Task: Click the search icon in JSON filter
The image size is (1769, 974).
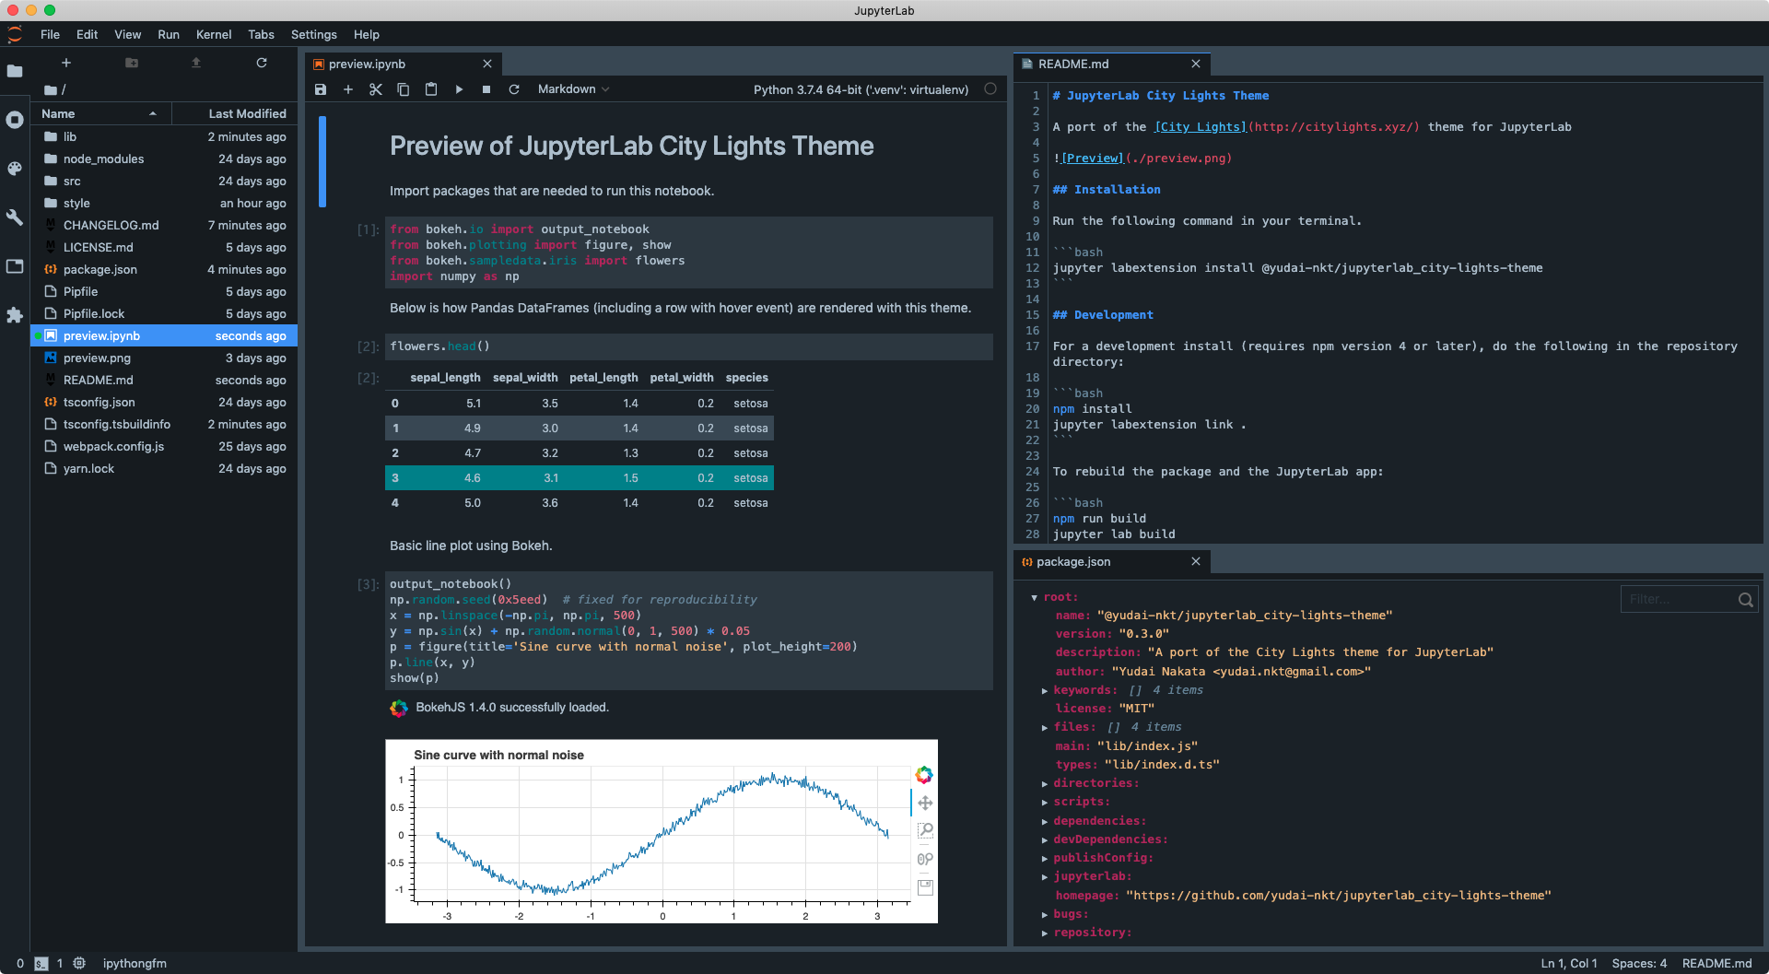Action: (x=1746, y=600)
